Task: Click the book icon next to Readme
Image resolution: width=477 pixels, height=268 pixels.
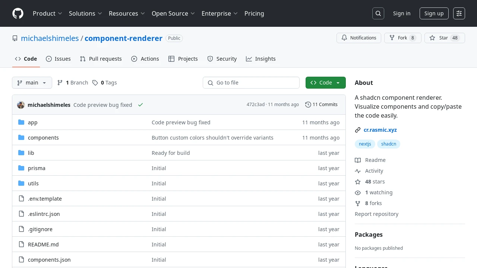Action: click(358, 160)
